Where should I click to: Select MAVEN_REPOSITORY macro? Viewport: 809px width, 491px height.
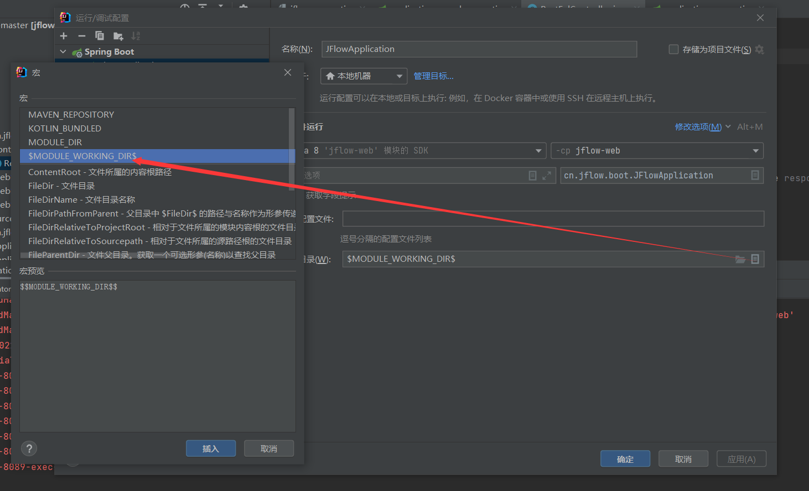click(x=154, y=114)
